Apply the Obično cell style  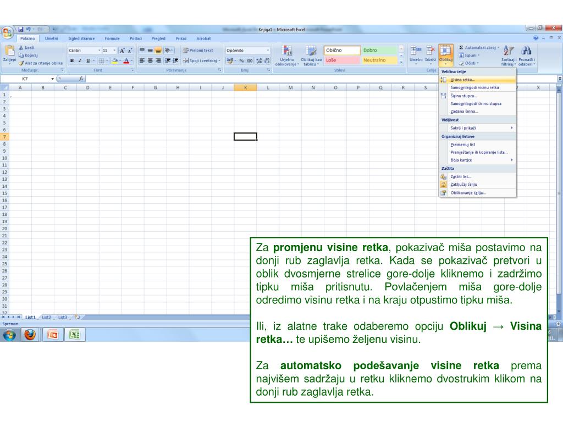click(342, 51)
